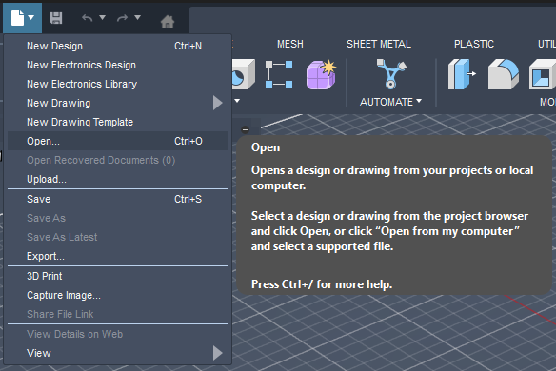Click the Undo arrow icon
The width and height of the screenshot is (556, 371).
[87, 18]
